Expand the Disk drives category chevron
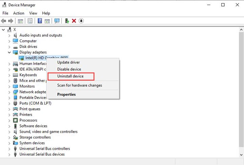 (9, 47)
